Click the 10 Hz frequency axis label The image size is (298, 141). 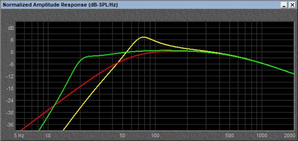point(48,135)
